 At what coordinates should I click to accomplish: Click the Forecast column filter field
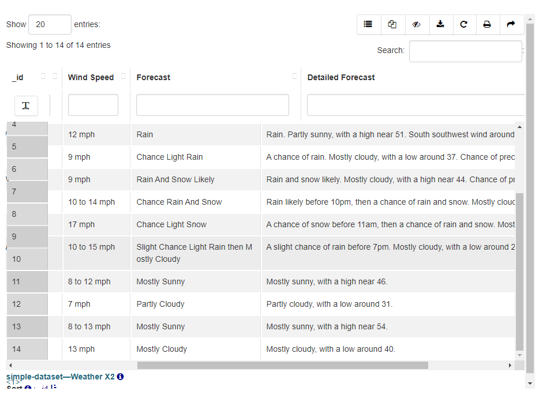click(212, 105)
